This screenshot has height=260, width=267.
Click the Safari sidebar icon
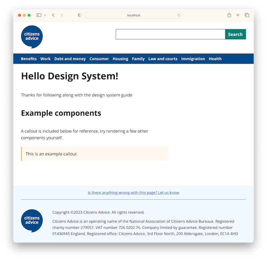tap(39, 15)
